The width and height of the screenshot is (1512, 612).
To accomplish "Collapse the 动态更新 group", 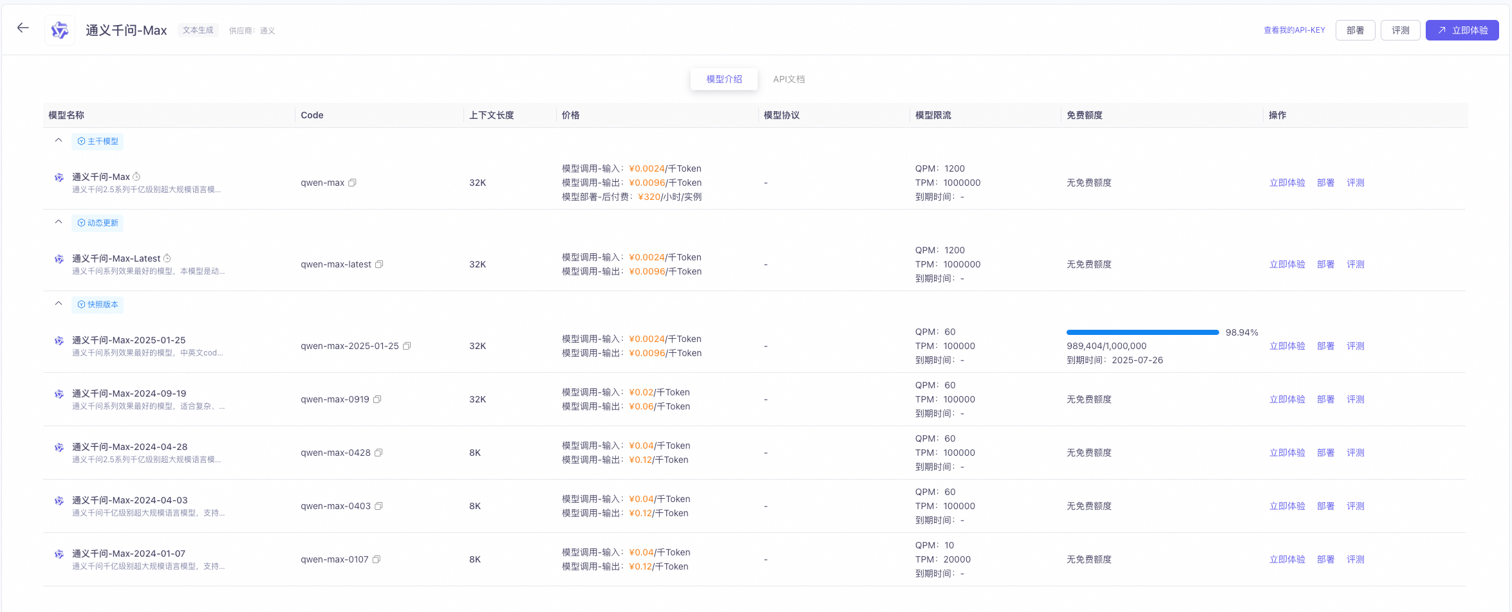I will pyautogui.click(x=59, y=222).
